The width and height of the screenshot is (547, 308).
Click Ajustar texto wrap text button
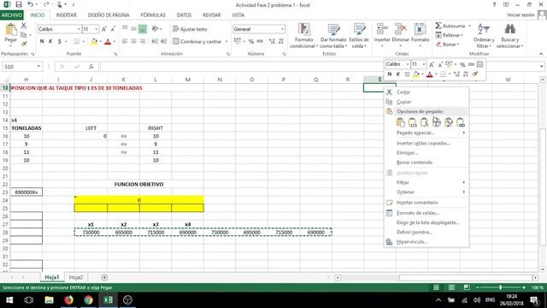coord(190,29)
